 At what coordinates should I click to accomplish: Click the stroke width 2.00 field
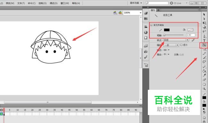pyautogui.click(x=191, y=35)
